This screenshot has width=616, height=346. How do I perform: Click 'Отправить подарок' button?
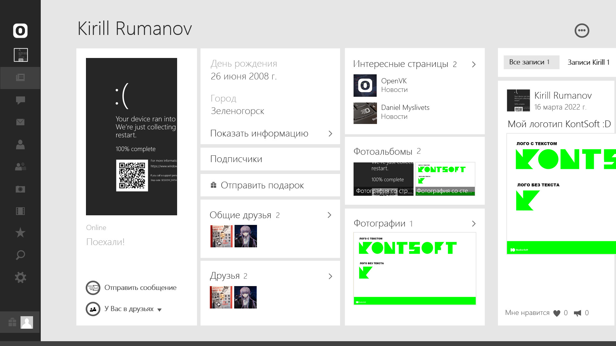click(x=262, y=185)
